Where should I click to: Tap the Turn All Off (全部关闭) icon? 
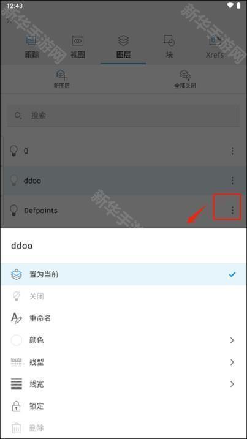tap(185, 75)
